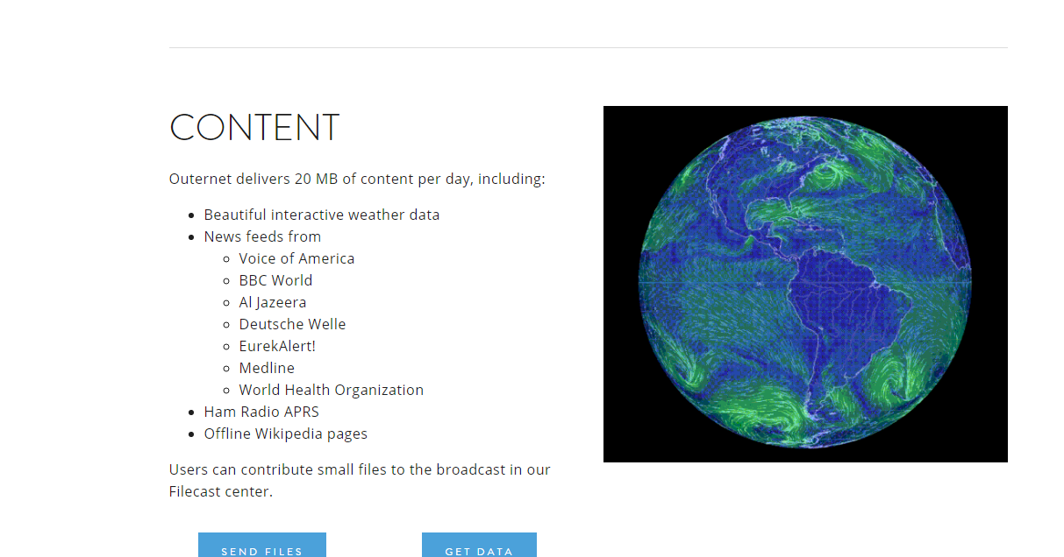Click the EurekAlert! link
The image size is (1064, 557).
point(277,346)
